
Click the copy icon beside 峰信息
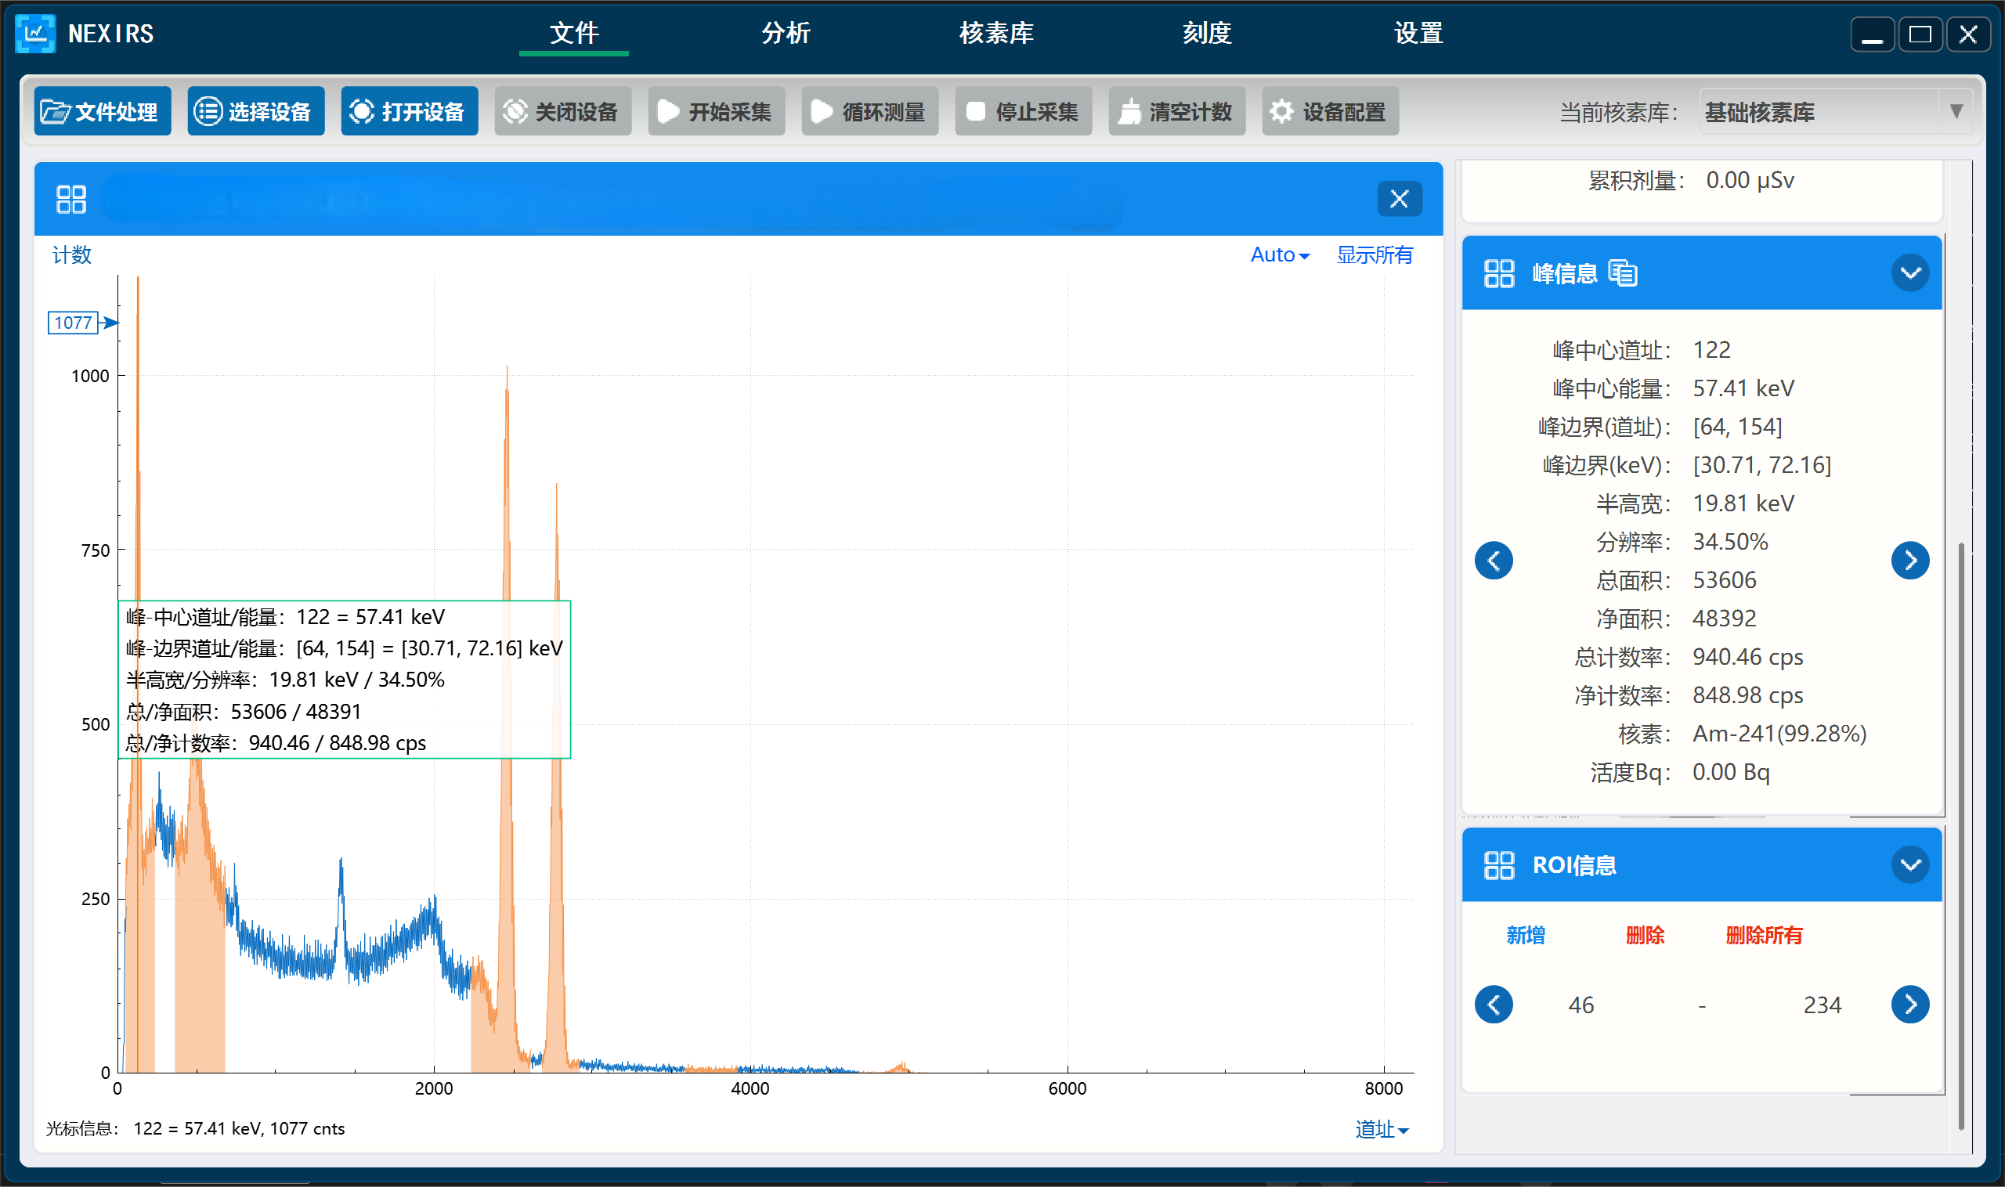[1623, 273]
